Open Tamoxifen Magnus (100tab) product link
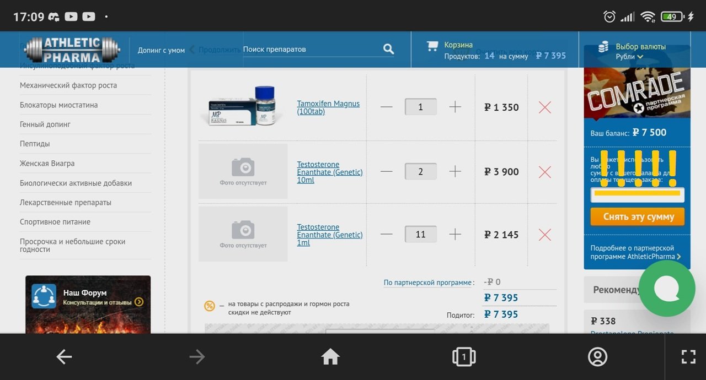Image resolution: width=706 pixels, height=380 pixels. click(328, 107)
